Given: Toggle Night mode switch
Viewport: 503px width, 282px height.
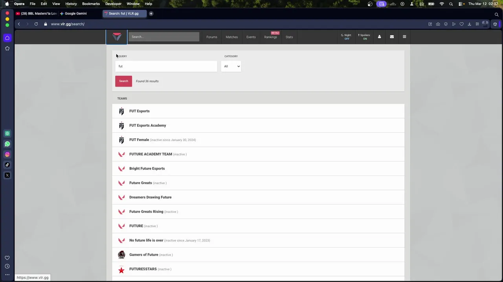Looking at the screenshot, I should pos(347,37).
